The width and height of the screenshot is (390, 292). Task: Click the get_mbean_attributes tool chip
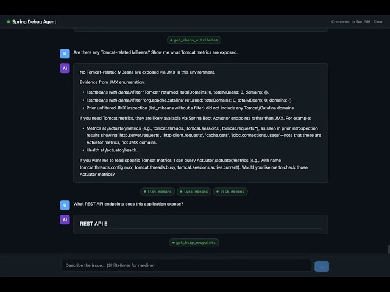194,40
